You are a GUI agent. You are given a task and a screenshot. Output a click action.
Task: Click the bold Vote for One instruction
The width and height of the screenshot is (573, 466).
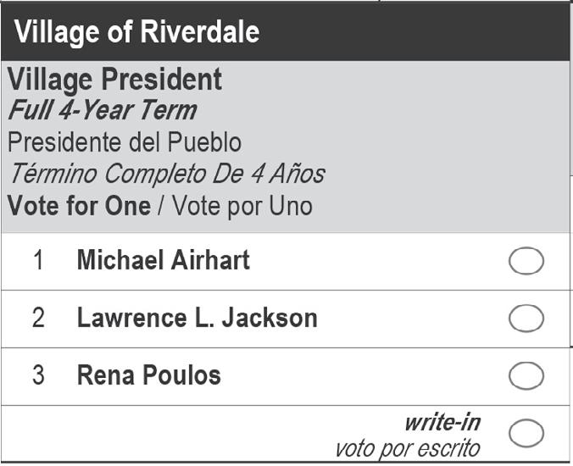[x=79, y=205]
